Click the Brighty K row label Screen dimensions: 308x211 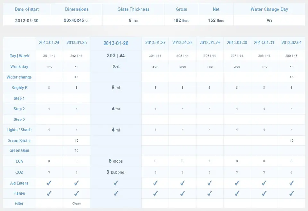click(x=19, y=87)
